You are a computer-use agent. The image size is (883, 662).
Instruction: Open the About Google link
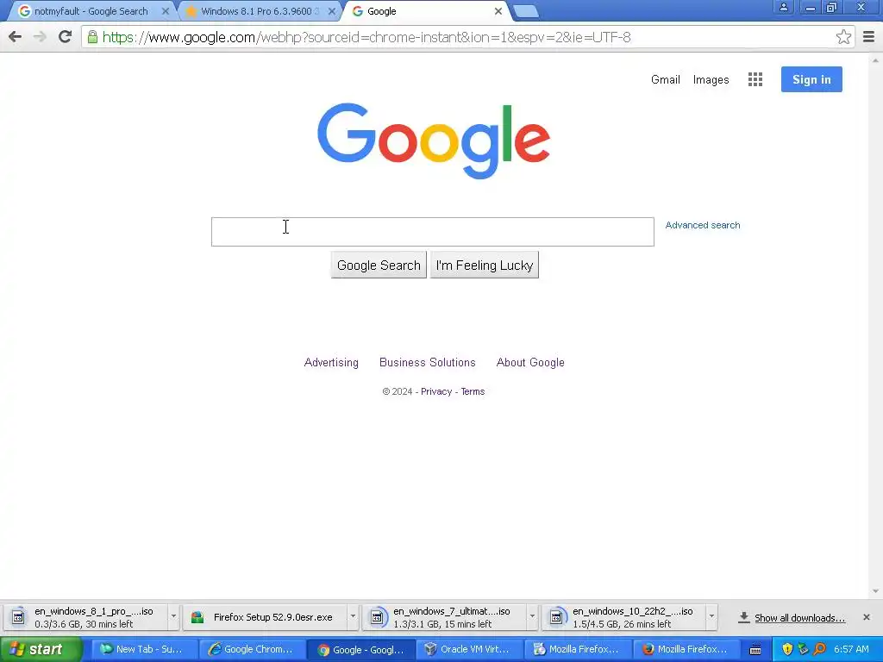click(x=530, y=363)
